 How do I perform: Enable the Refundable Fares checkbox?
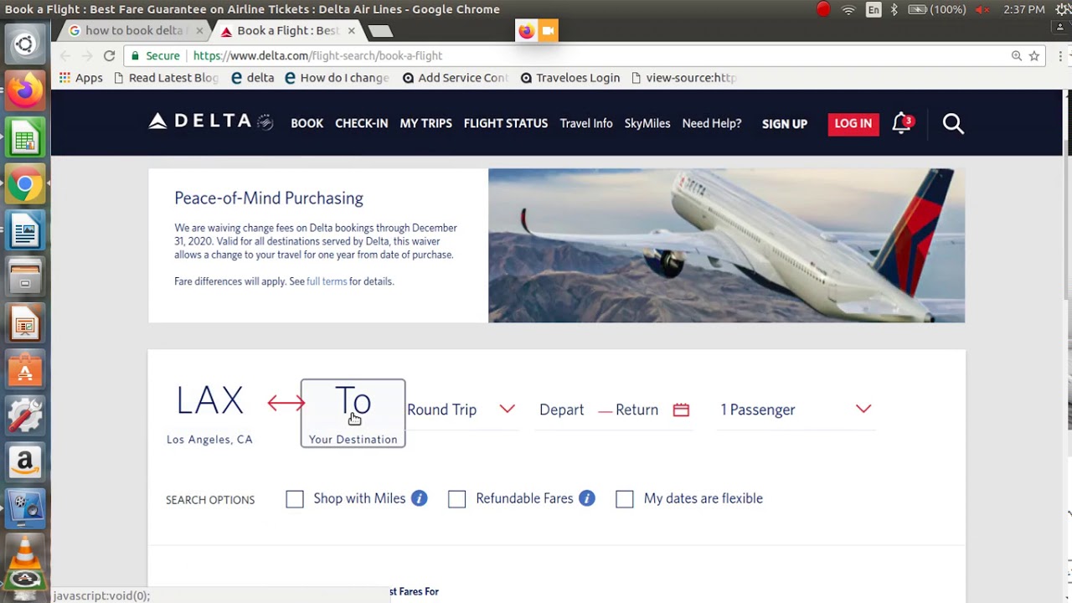456,499
